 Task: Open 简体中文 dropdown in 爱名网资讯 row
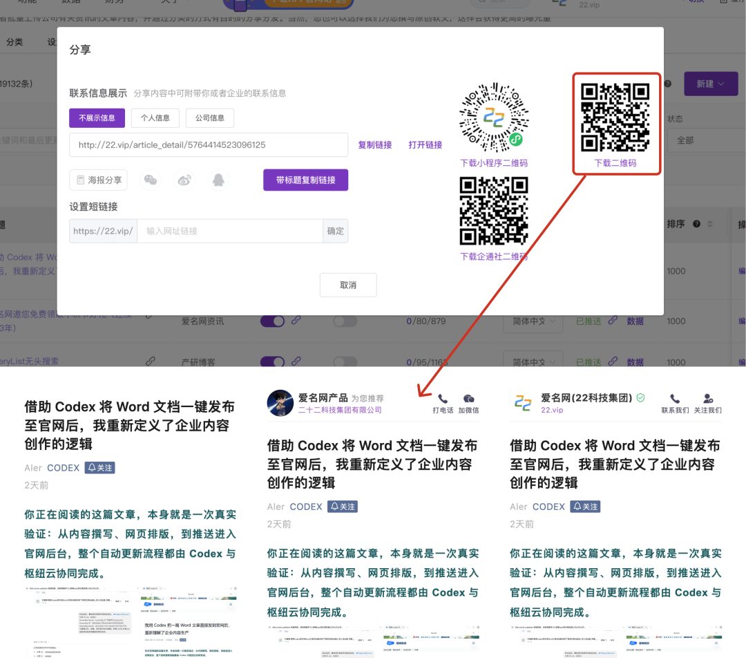pyautogui.click(x=533, y=321)
